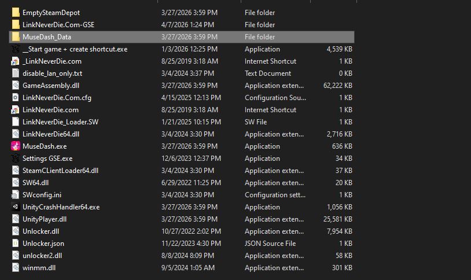Viewport: 471px width, 280px height.
Task: Select the file name 'MuseDash_Data'
Action: pos(47,37)
